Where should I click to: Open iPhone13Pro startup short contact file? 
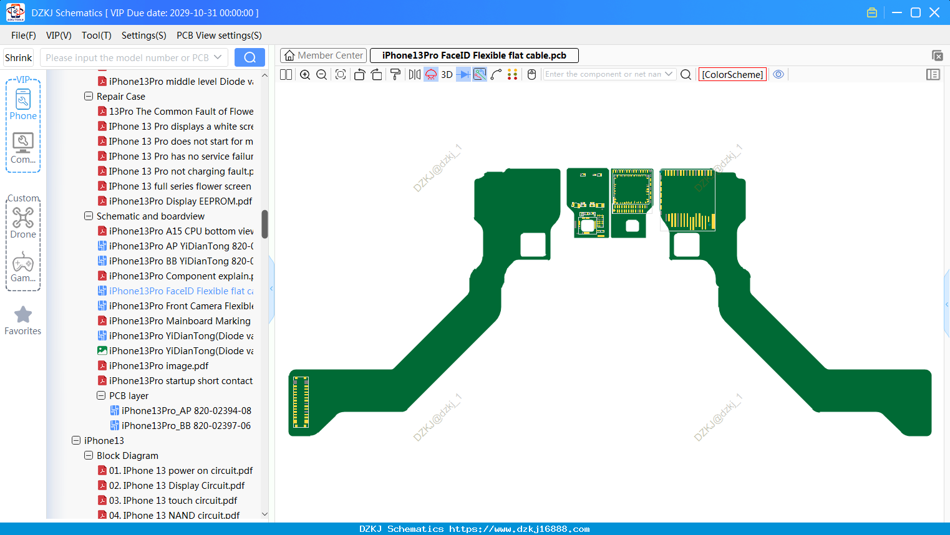tap(175, 381)
